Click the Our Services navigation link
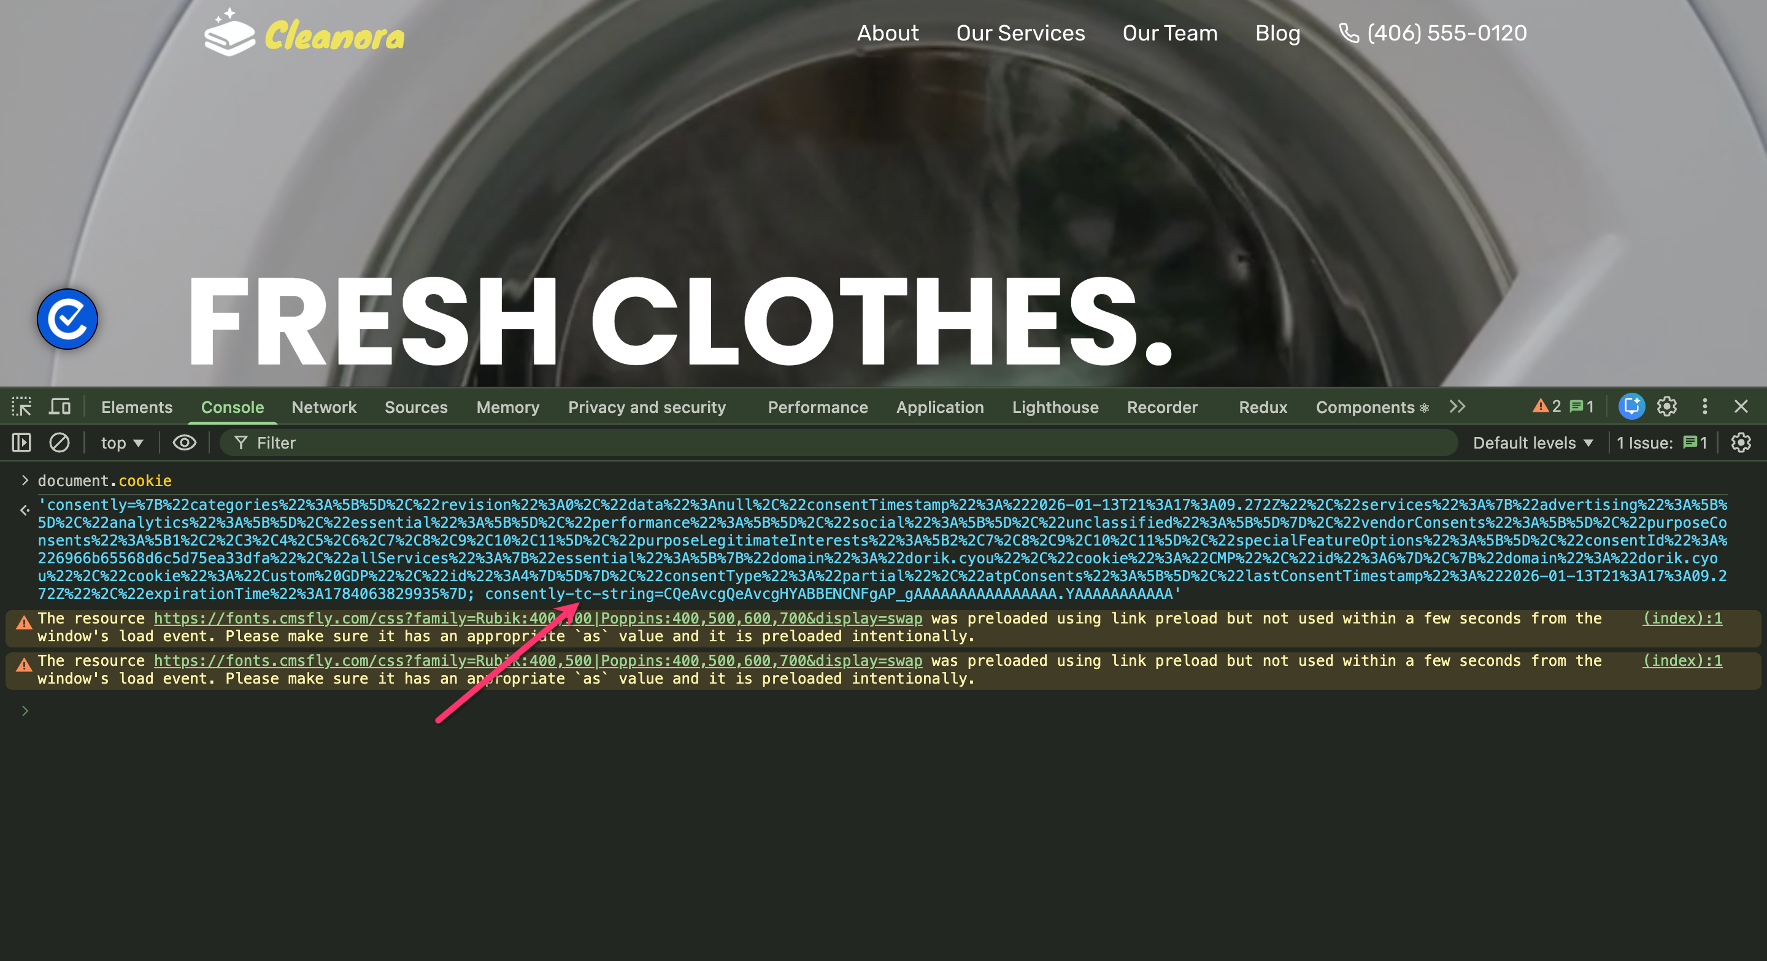 pos(1020,33)
